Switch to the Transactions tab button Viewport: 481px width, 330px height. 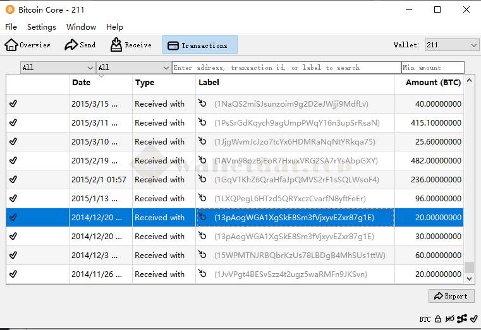click(x=199, y=45)
